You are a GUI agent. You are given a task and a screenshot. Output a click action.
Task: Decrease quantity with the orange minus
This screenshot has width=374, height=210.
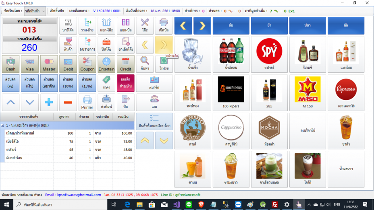pos(68,102)
